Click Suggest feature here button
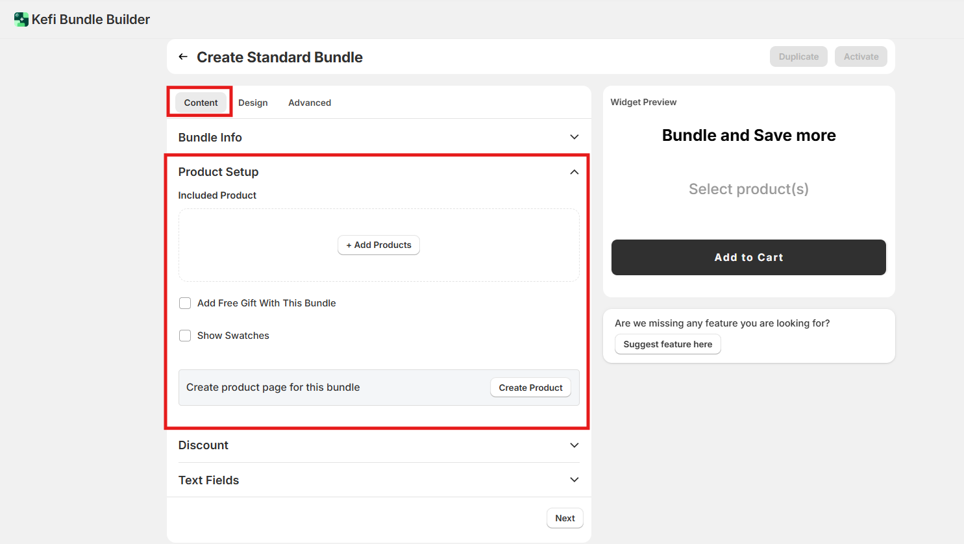Image resolution: width=964 pixels, height=544 pixels. (x=667, y=344)
